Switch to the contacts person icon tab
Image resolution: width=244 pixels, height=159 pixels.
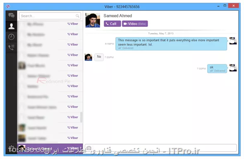[x=11, y=26]
